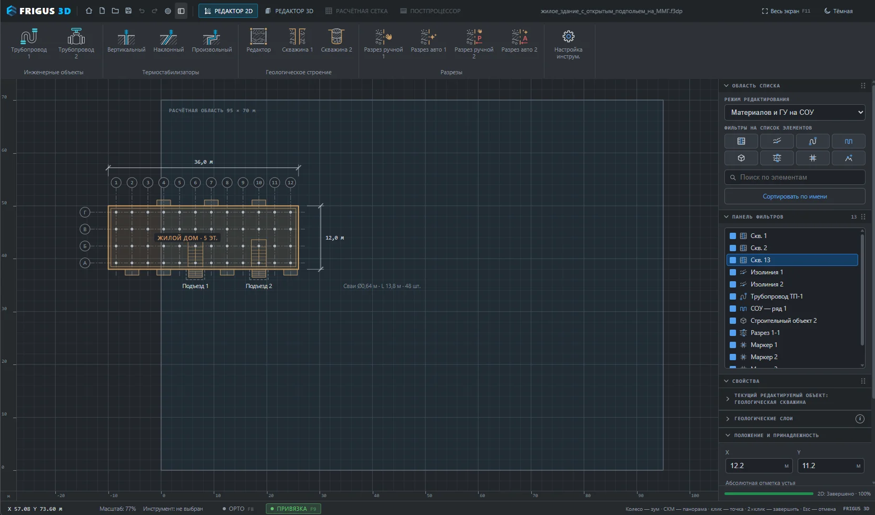Toggle checkbox for Маркер 1

tap(733, 345)
